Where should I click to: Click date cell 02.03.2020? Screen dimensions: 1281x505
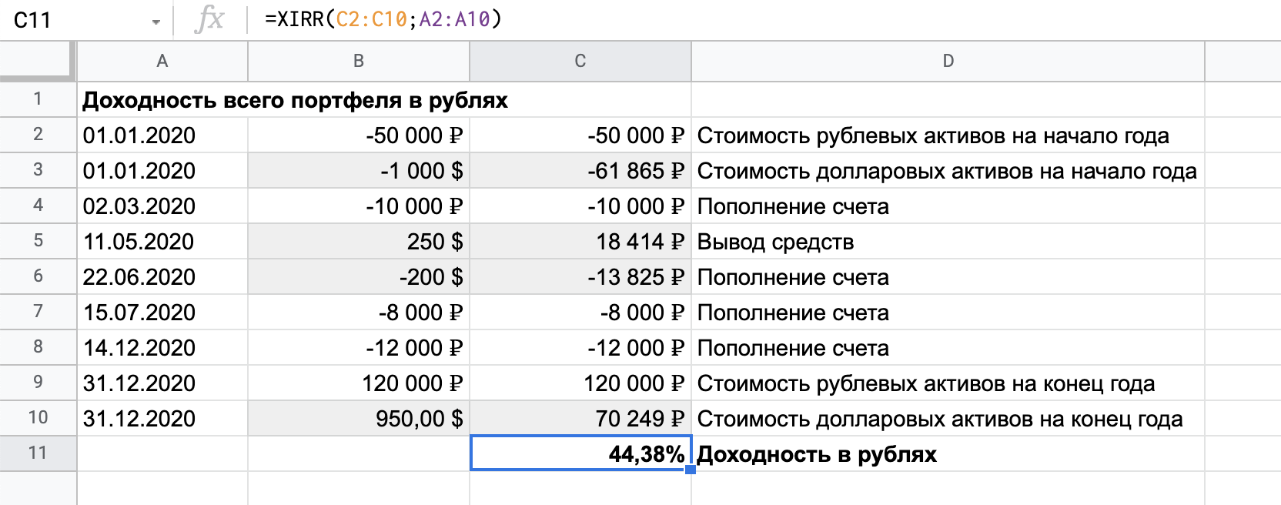(162, 206)
